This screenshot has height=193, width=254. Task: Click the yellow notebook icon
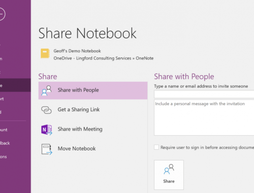pyautogui.click(x=45, y=53)
